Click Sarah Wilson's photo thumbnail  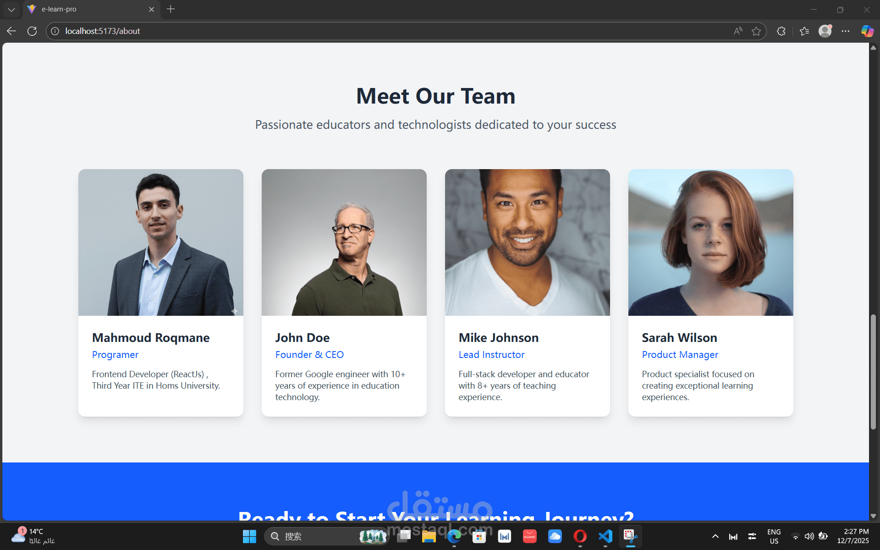pyautogui.click(x=710, y=242)
